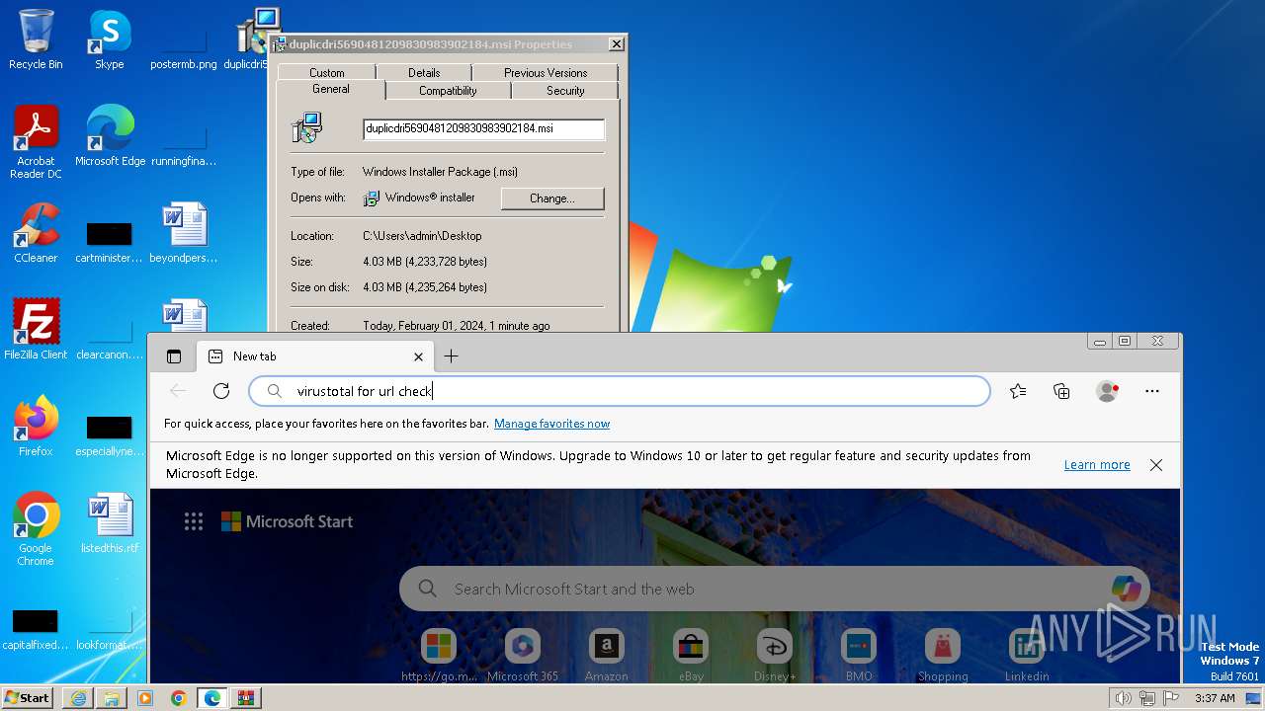Select beyondpers... Word document on desktop

pyautogui.click(x=184, y=232)
